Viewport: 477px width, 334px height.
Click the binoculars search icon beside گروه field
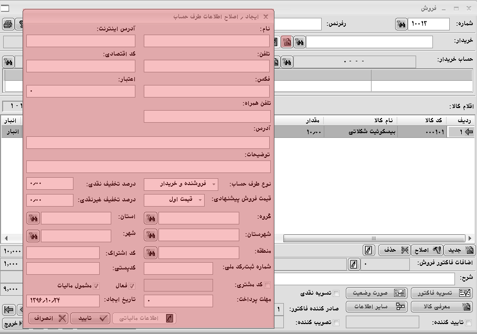click(151, 218)
